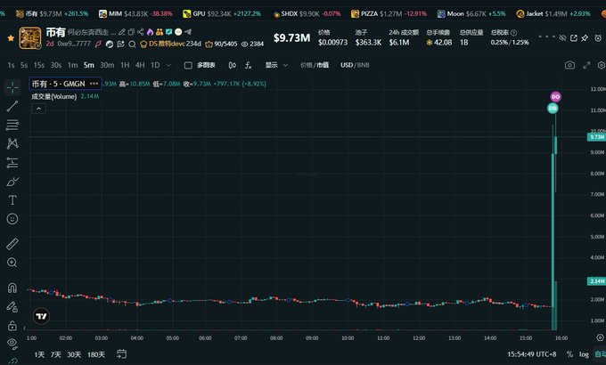The width and height of the screenshot is (606, 365).
Task: Switch chart interval to 15s
Action: click(x=38, y=65)
